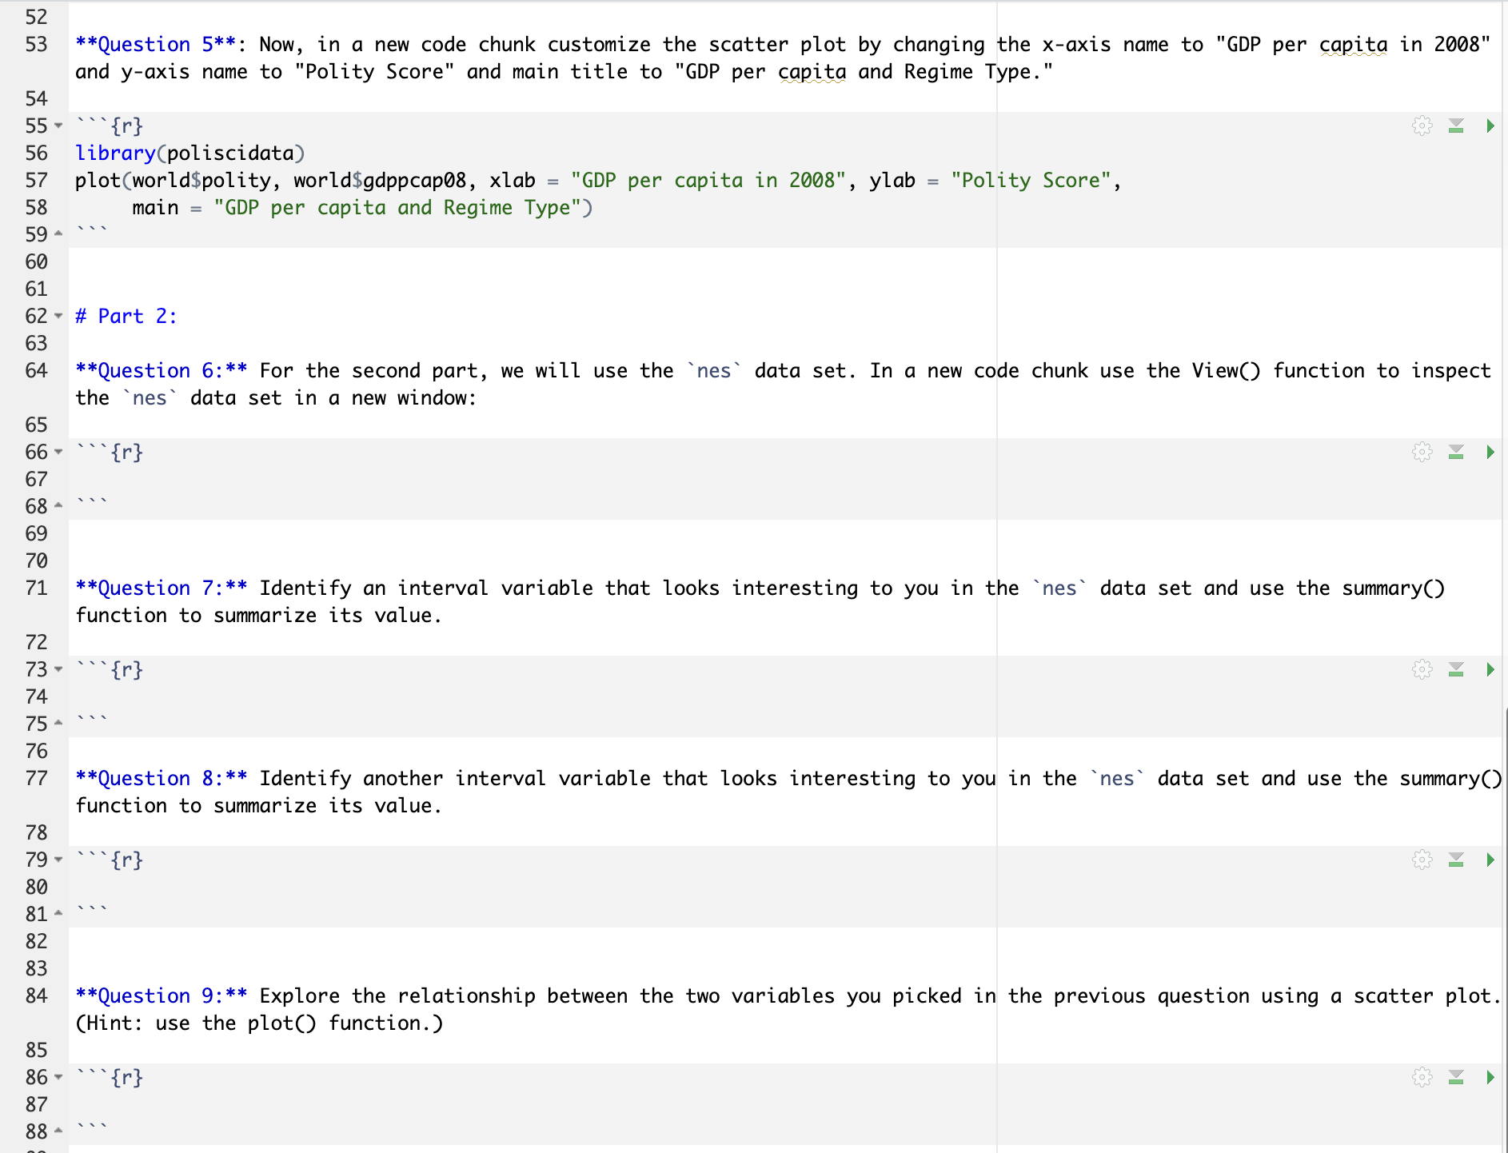Open chunk settings gear for Question 7 chunk

(1422, 670)
